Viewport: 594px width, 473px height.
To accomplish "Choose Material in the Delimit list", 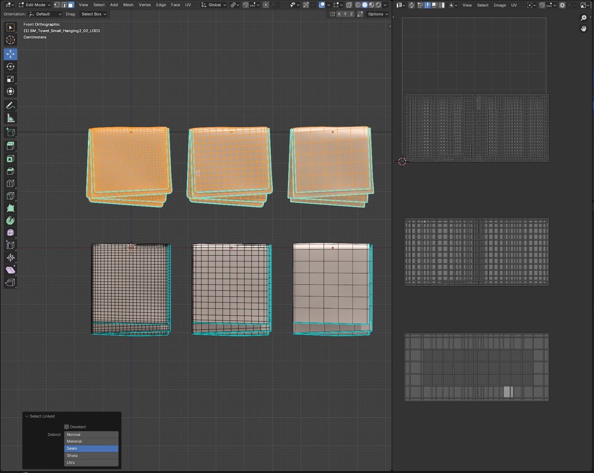I will point(91,441).
